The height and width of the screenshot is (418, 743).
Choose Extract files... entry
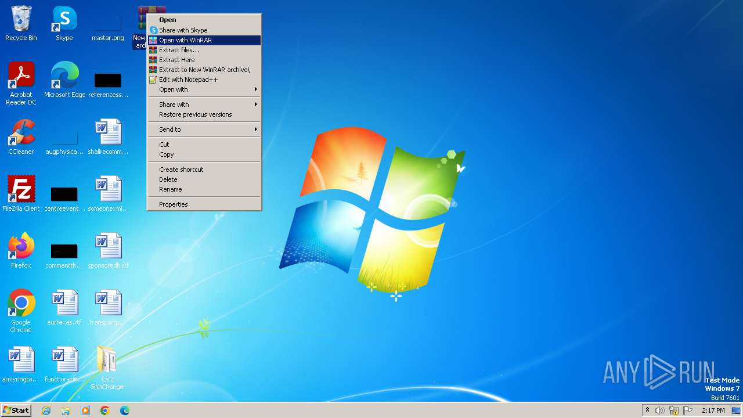coord(204,50)
